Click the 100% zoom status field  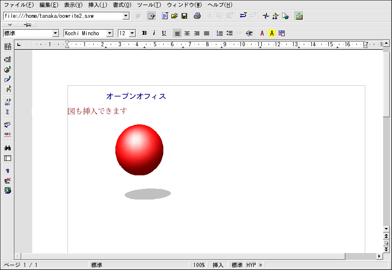coord(199,265)
